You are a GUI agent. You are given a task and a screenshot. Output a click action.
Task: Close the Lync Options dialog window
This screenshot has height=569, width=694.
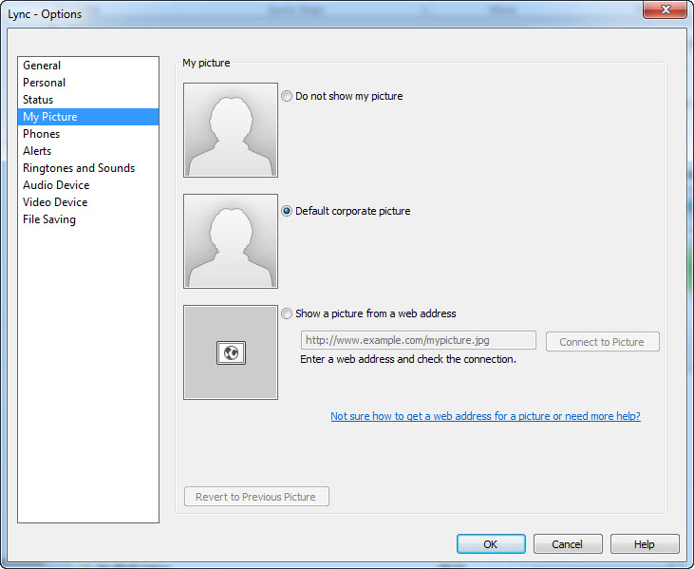(665, 9)
